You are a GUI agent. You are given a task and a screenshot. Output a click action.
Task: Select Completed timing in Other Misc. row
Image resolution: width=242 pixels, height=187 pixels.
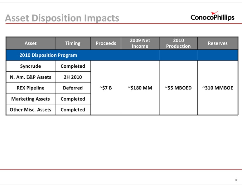(x=73, y=109)
